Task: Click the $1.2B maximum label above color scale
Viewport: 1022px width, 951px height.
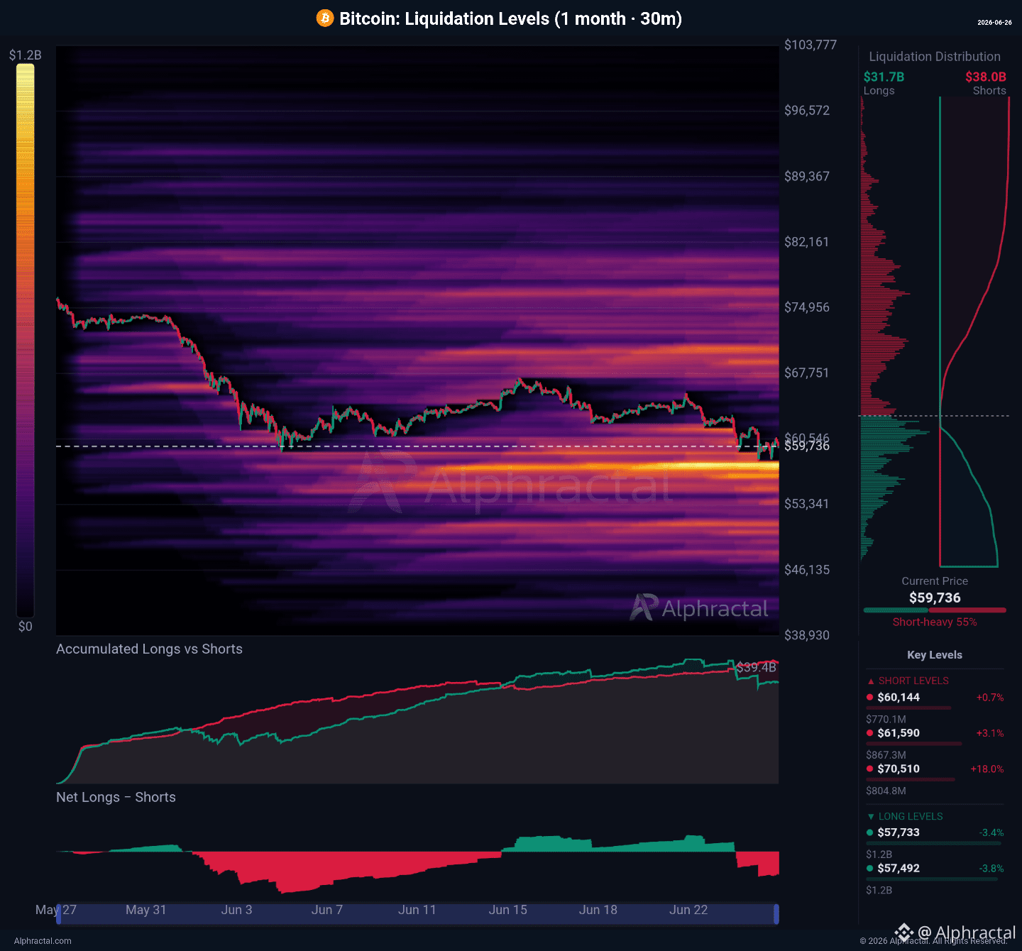Action: pos(26,55)
